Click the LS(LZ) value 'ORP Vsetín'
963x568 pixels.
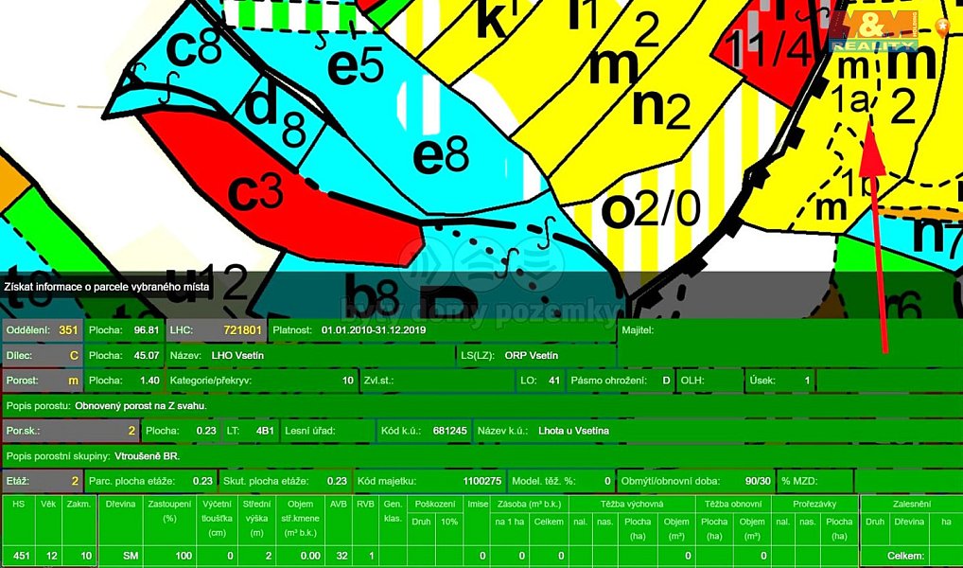click(x=532, y=355)
